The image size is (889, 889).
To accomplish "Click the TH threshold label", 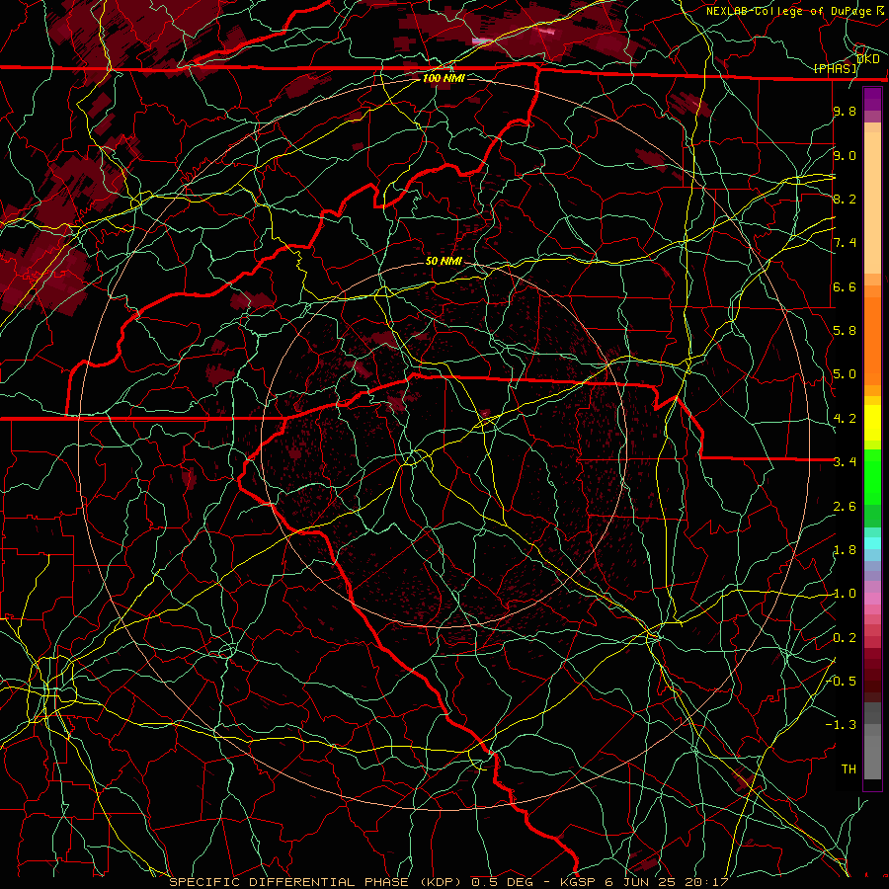I will pos(849,768).
